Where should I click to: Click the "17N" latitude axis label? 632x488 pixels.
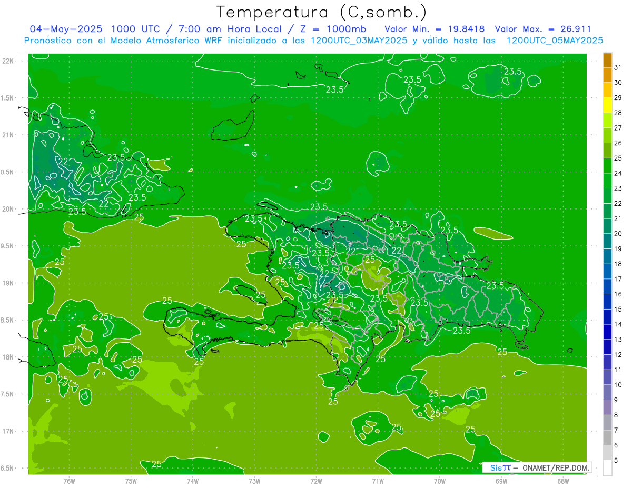pyautogui.click(x=8, y=431)
